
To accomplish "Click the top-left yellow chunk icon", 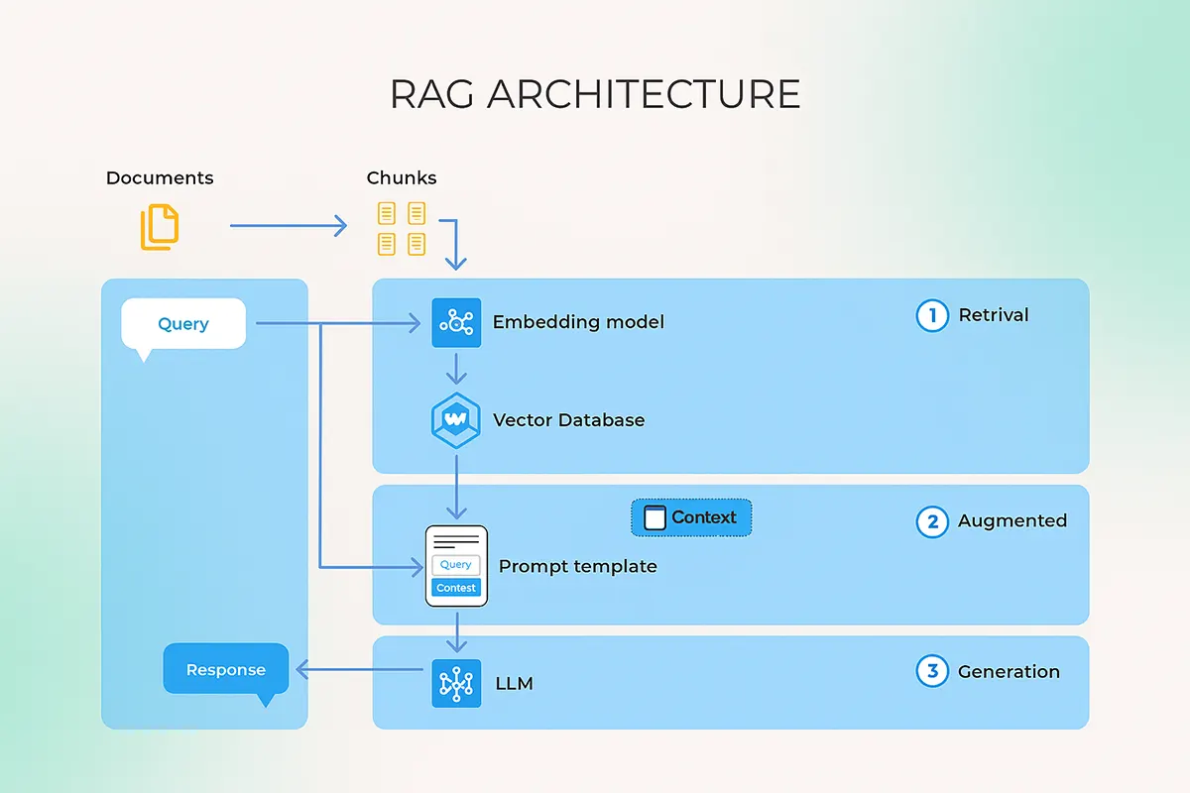I will (x=387, y=213).
